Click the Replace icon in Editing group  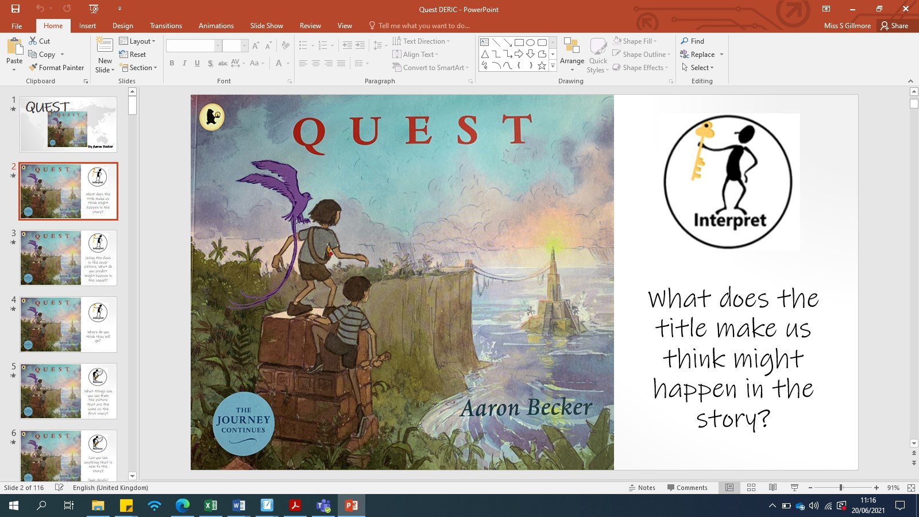tap(684, 54)
